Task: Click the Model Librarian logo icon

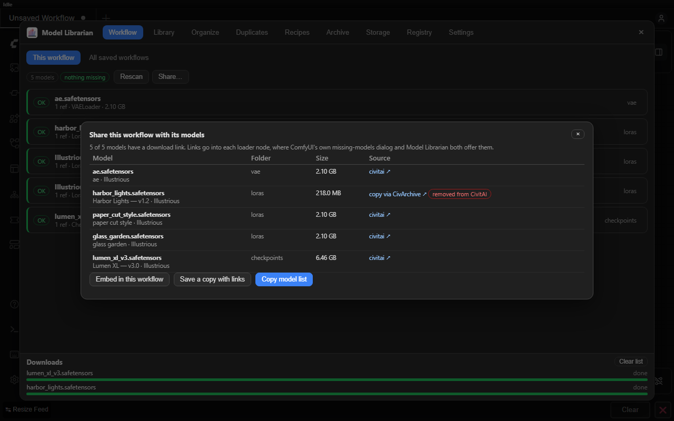Action: pyautogui.click(x=32, y=33)
